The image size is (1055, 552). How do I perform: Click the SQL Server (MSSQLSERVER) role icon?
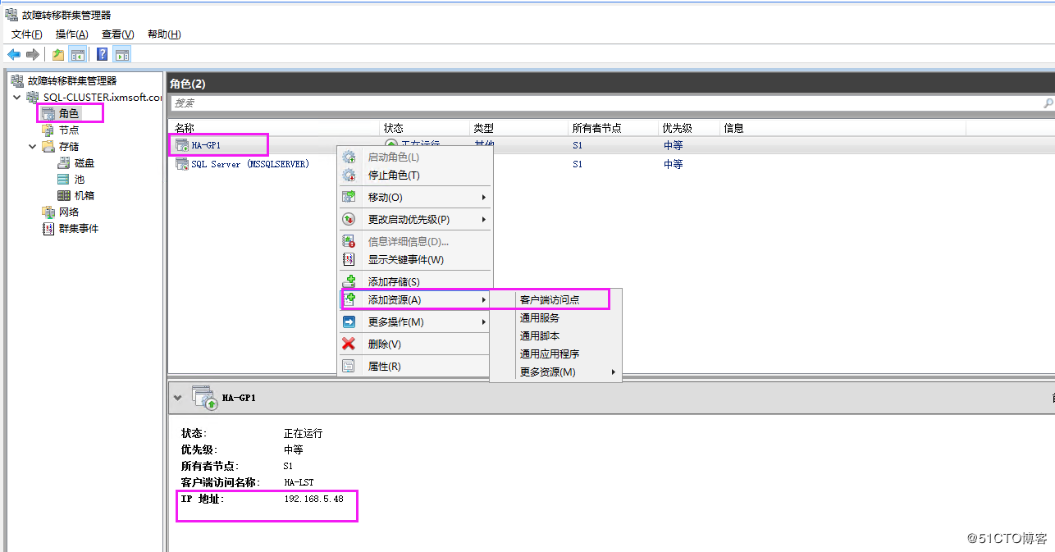point(180,164)
